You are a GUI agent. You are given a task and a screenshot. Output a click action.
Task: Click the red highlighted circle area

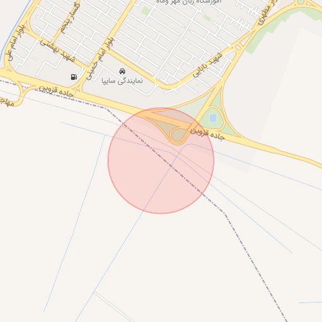161,161
